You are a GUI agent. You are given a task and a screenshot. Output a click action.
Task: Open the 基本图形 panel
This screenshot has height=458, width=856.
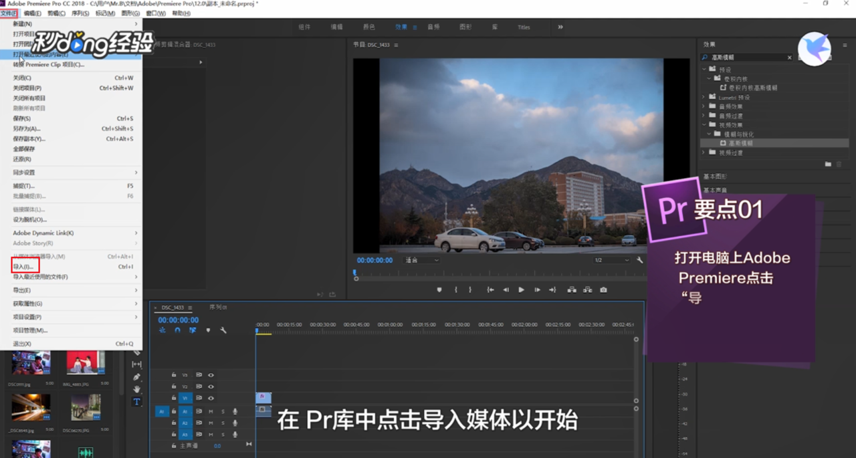coord(715,177)
